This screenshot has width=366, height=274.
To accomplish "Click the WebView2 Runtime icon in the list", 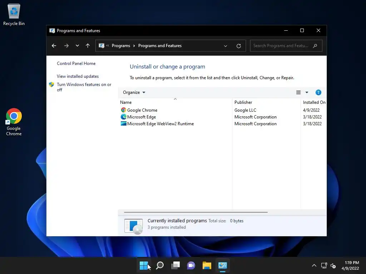I will tap(123, 123).
